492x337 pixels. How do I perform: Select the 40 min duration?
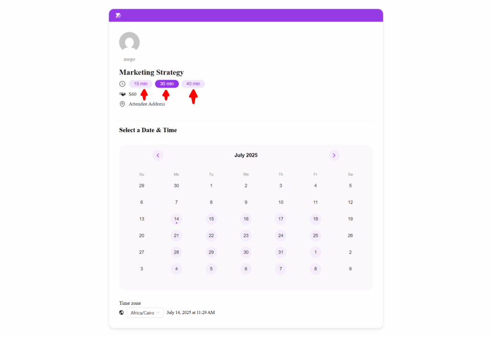(193, 84)
